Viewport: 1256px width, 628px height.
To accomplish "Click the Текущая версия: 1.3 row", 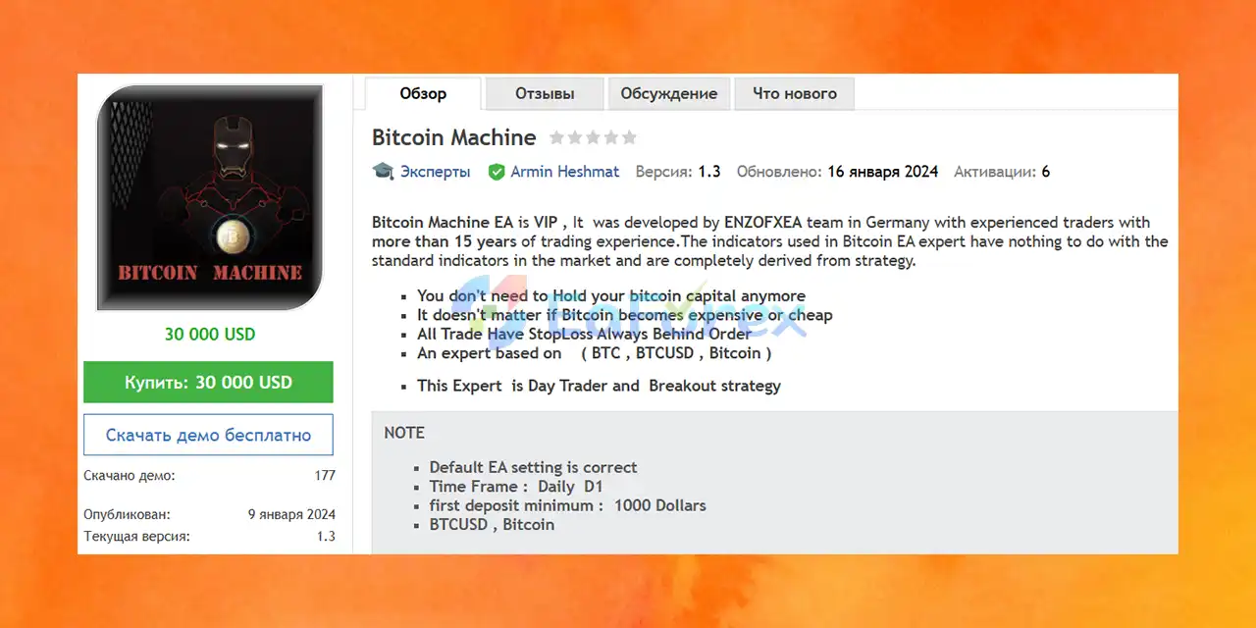I will pos(210,537).
